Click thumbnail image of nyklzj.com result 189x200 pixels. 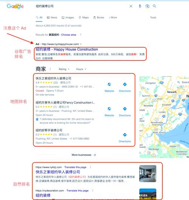tap(148, 174)
